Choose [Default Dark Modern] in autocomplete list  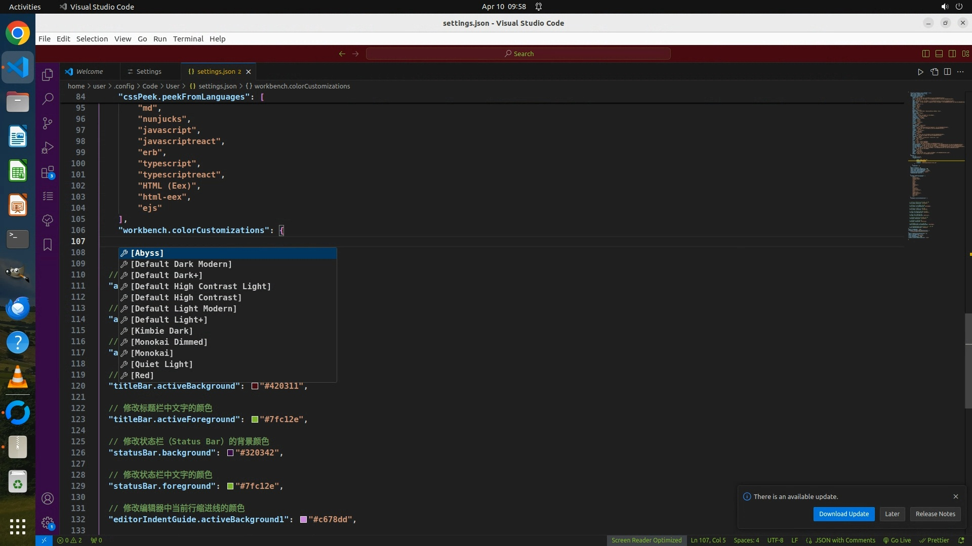point(181,264)
